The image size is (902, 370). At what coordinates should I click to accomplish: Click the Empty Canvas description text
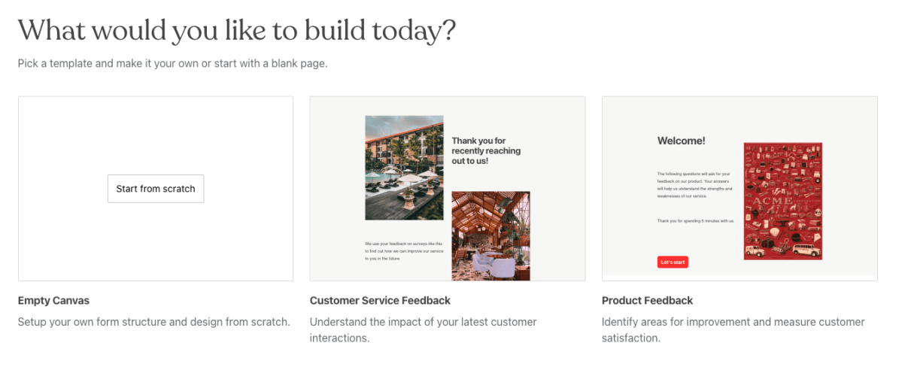tap(153, 322)
